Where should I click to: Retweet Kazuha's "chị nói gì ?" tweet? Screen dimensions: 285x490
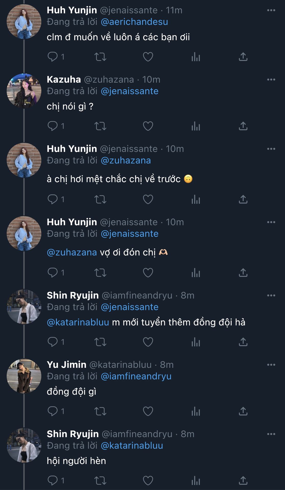point(100,126)
